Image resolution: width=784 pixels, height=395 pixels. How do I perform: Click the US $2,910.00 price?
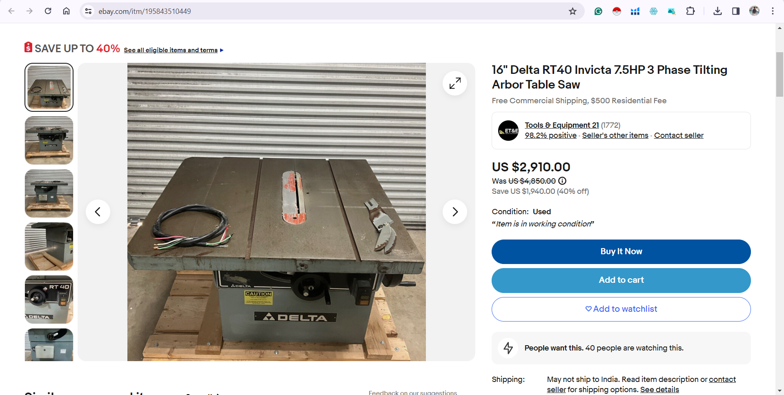click(531, 167)
